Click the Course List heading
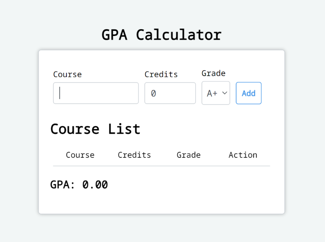325x242 pixels. coord(95,129)
